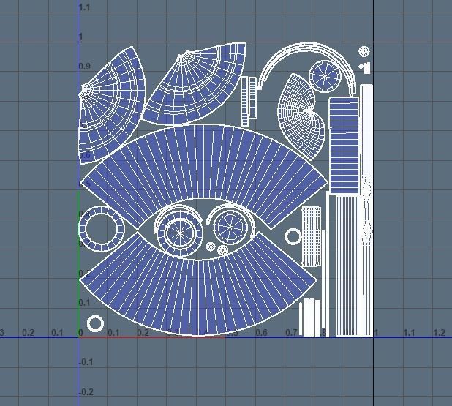
Task: Click the '0.7' label on the horizontal axis
Action: [291, 332]
